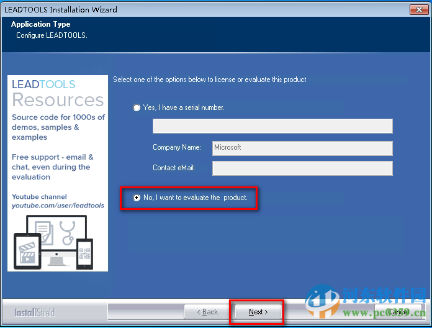Viewport: 432px width, 328px height.
Task: Close the LEADTOOLS Installation Wizard window
Action: click(419, 10)
